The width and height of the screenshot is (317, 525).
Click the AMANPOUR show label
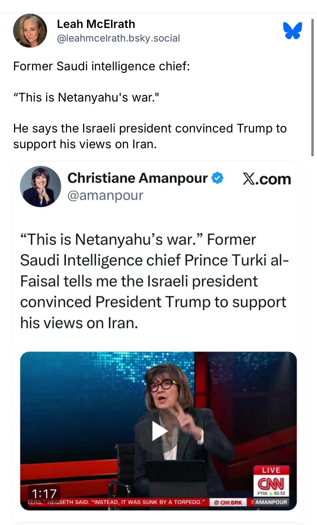click(x=271, y=502)
